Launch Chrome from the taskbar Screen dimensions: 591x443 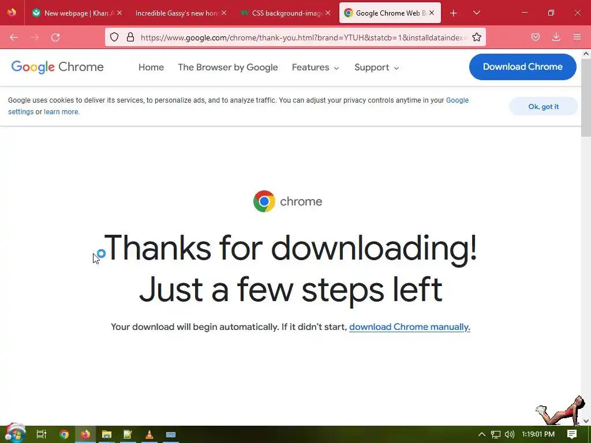(64, 434)
